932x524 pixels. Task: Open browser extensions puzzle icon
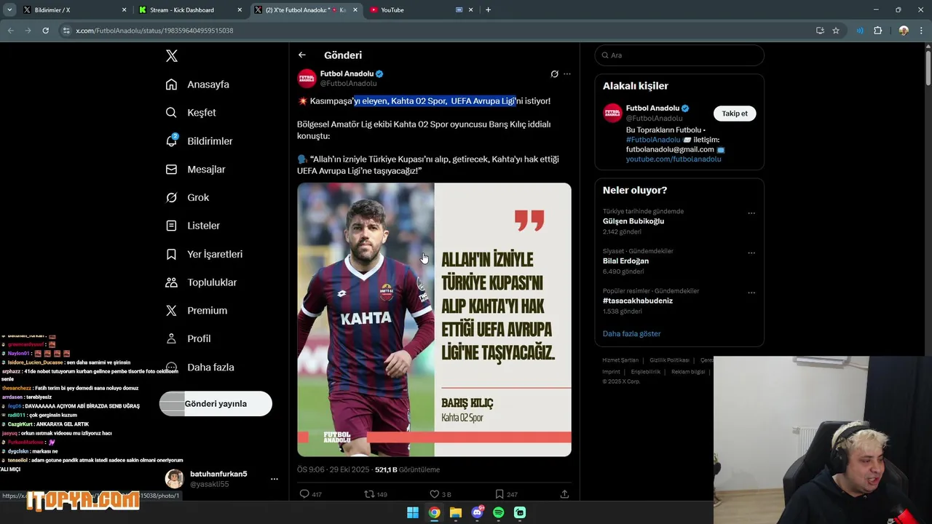(877, 31)
